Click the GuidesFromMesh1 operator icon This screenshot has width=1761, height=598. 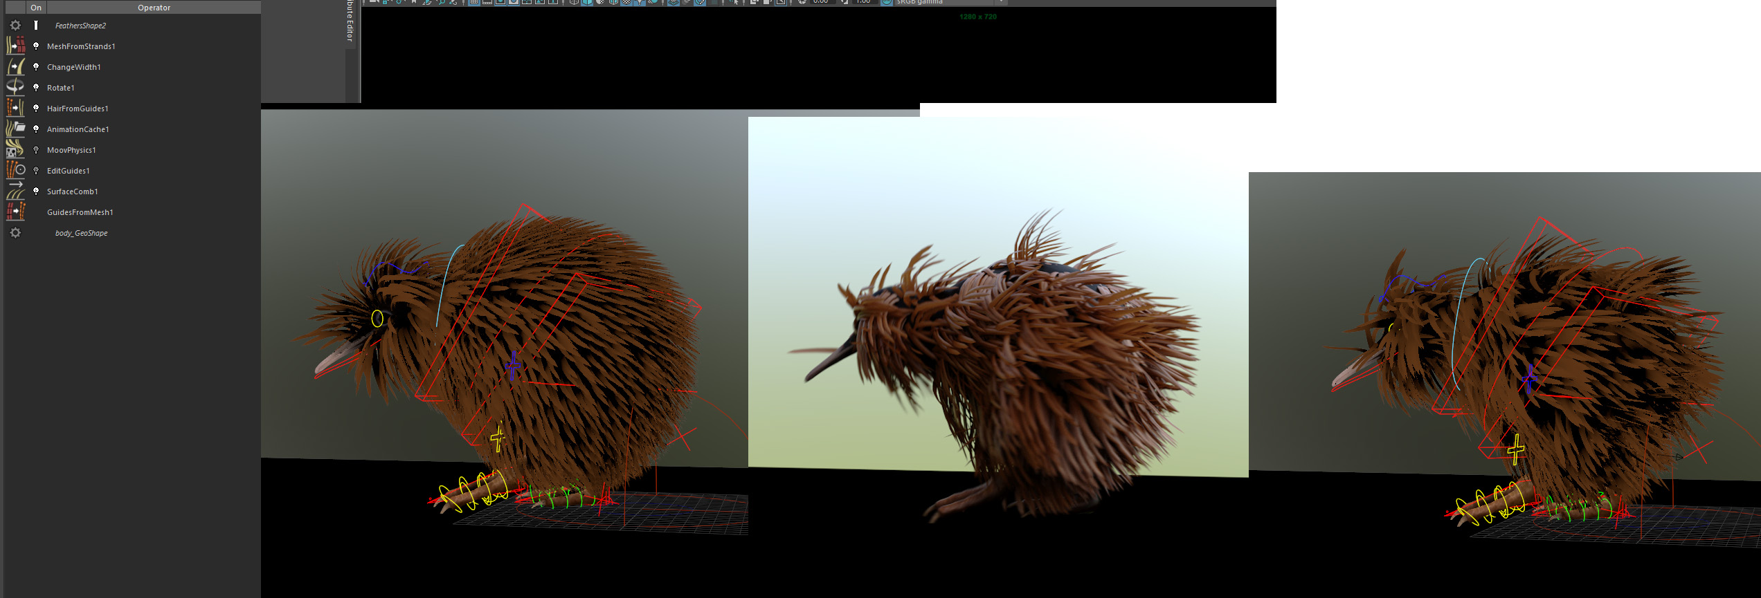(x=15, y=212)
